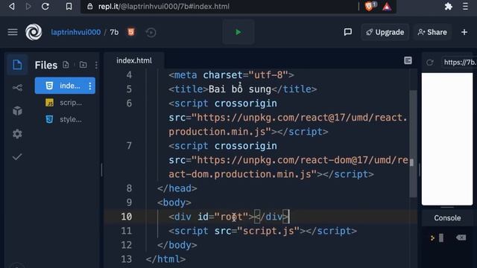Open the Files panel three-dot menu
Image resolution: width=477 pixels, height=268 pixels.
click(x=96, y=65)
